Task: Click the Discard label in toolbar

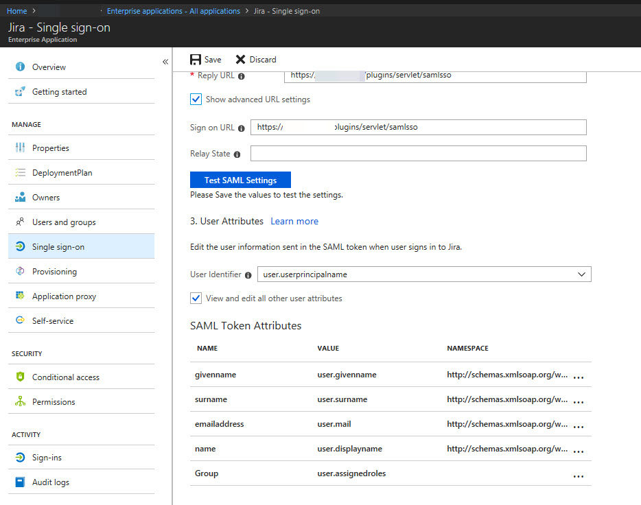Action: click(263, 60)
